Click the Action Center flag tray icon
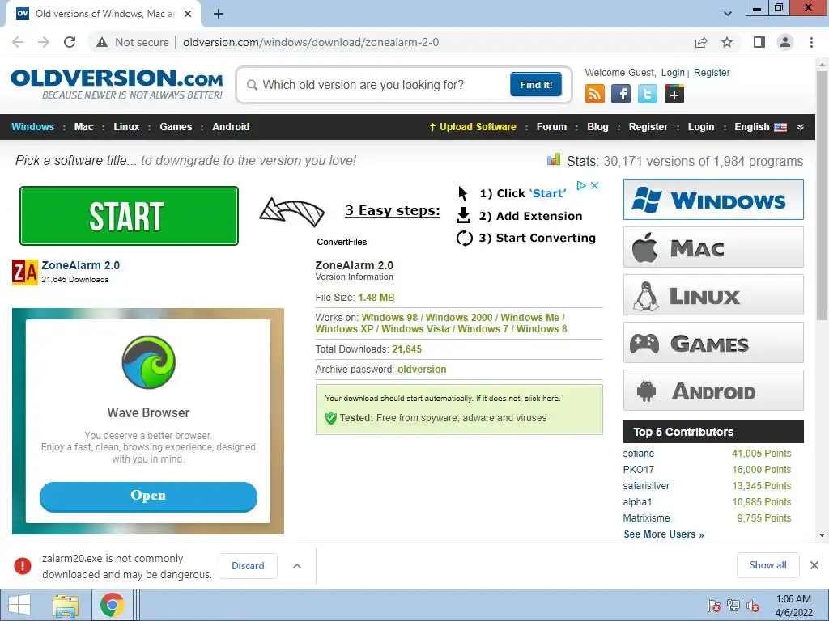Screen dimensions: 829x621 pyautogui.click(x=713, y=606)
